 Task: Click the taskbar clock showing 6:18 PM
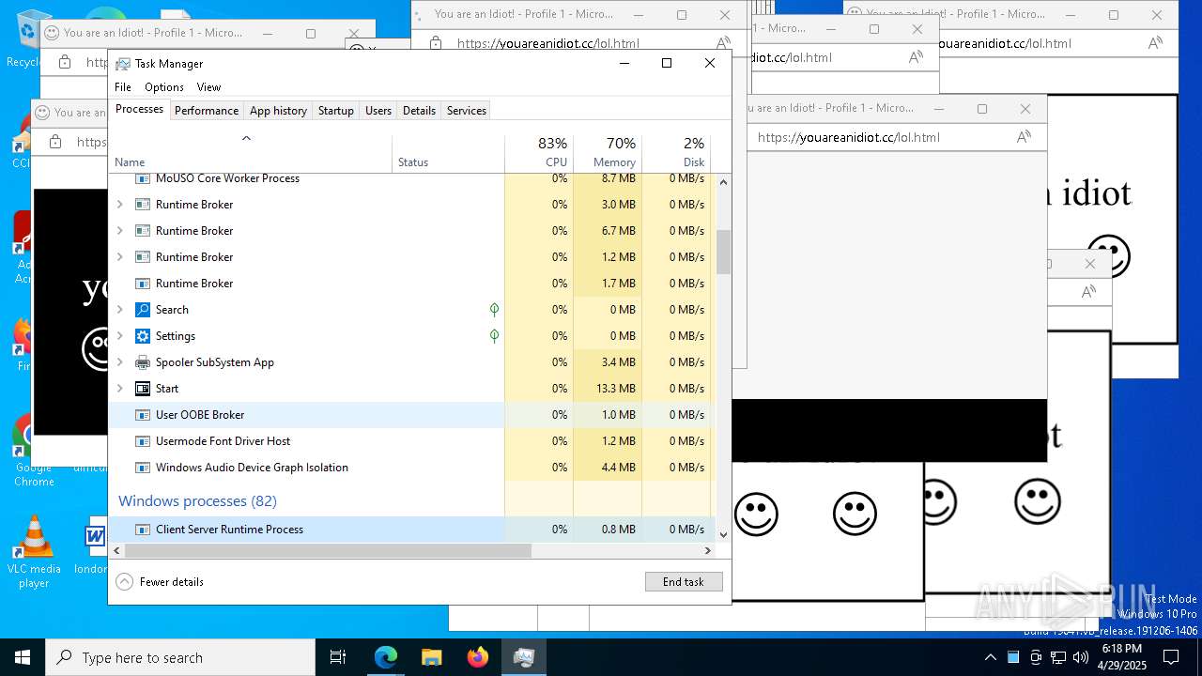pos(1121,657)
